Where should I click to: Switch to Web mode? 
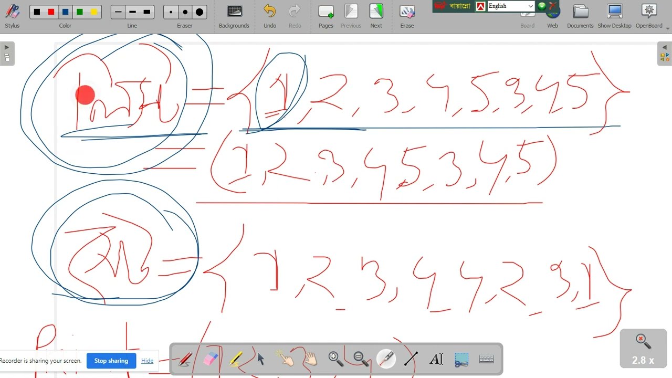[552, 16]
